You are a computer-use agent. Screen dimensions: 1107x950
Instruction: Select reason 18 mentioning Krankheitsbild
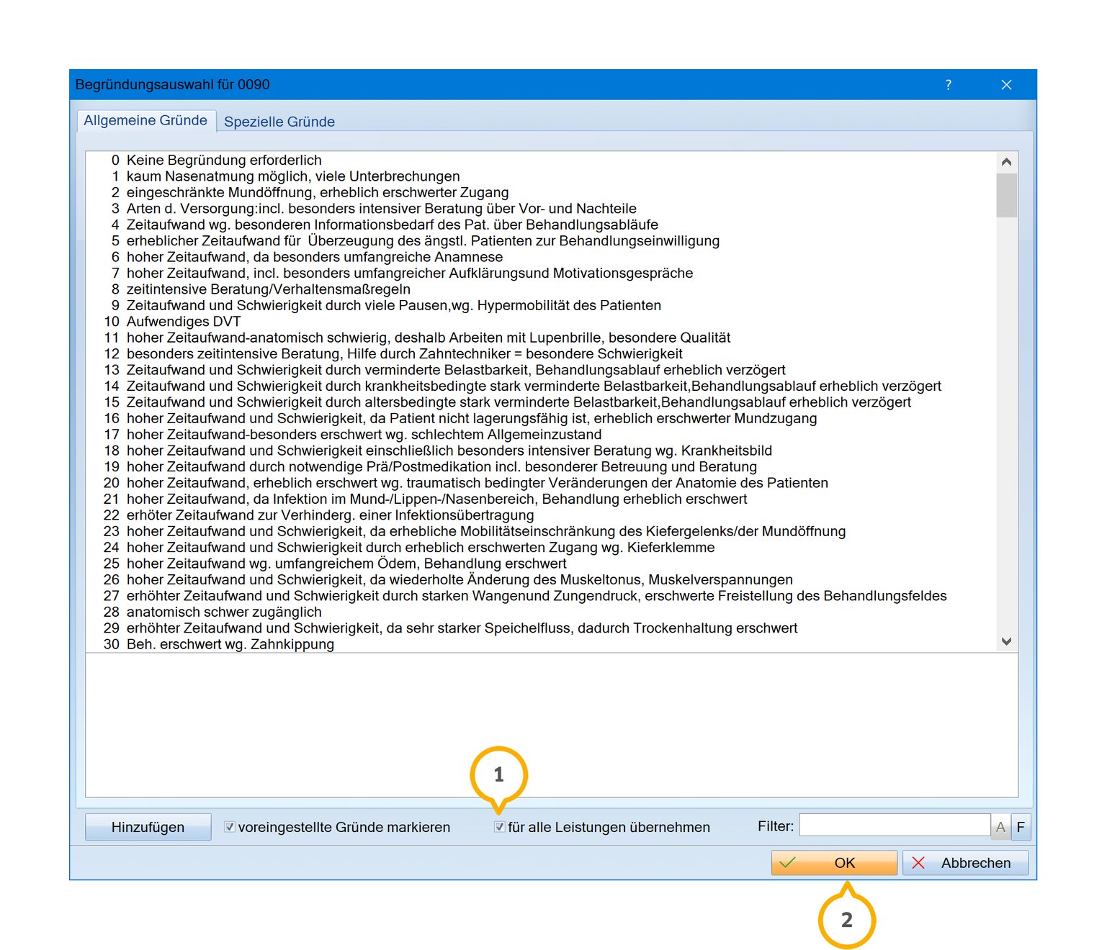pyautogui.click(x=540, y=451)
